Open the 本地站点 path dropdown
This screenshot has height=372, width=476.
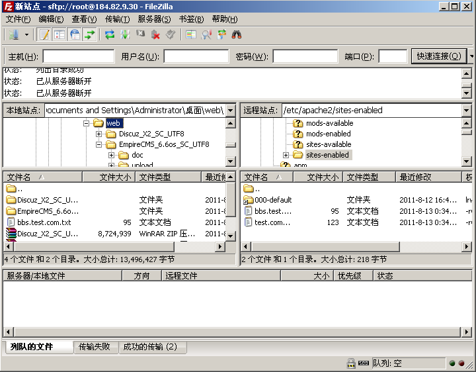231,111
